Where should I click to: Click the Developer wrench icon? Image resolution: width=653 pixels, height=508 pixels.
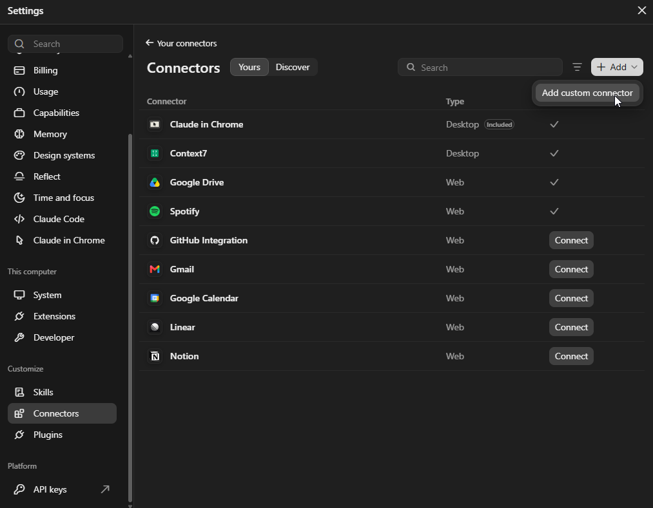point(19,337)
